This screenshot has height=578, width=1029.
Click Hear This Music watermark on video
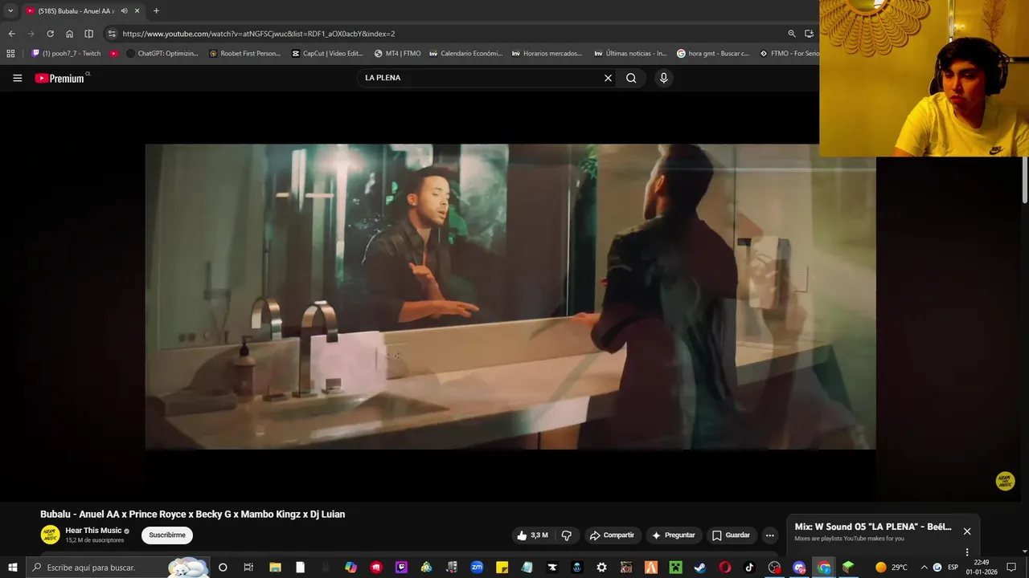[1005, 481]
